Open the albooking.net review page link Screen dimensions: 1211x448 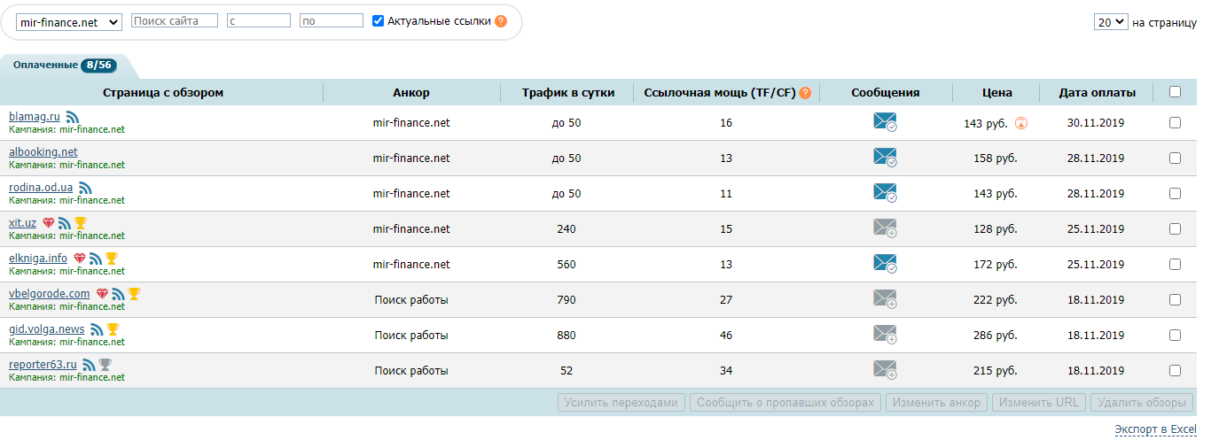coord(43,151)
